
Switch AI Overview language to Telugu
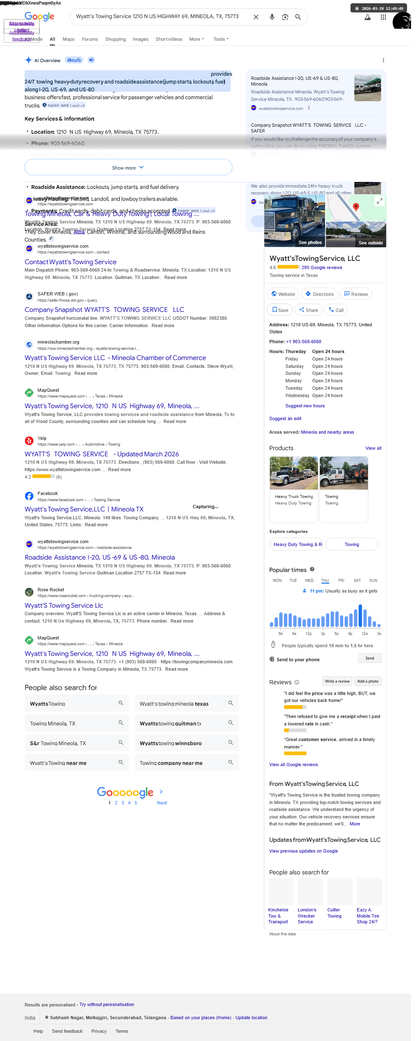(74, 60)
